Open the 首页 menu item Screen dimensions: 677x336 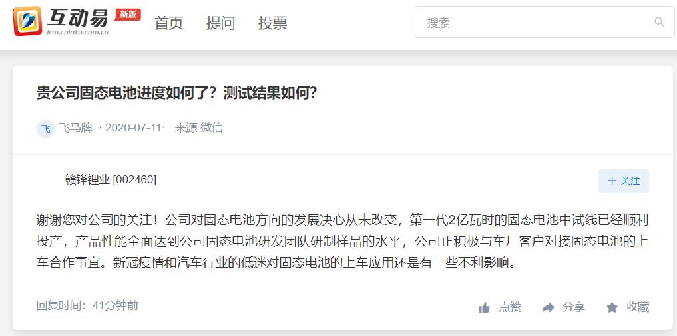pyautogui.click(x=169, y=23)
